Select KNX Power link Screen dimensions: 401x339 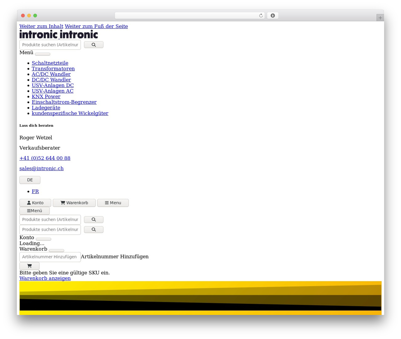coord(46,97)
